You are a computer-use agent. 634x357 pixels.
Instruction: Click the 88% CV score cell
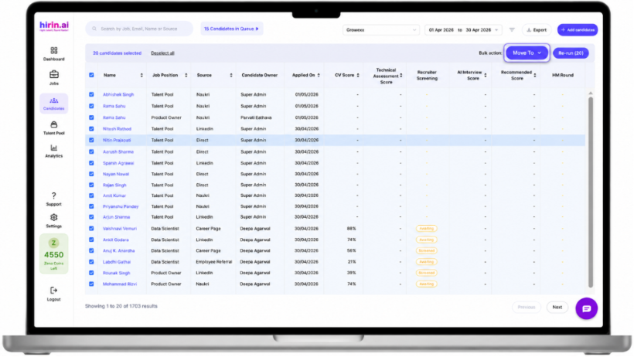tap(351, 229)
